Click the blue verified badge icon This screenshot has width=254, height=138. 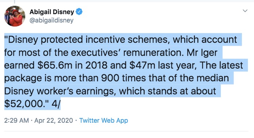79,12
